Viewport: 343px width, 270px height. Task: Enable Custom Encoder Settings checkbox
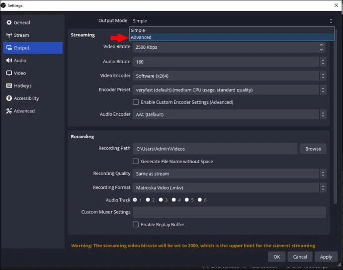(136, 102)
